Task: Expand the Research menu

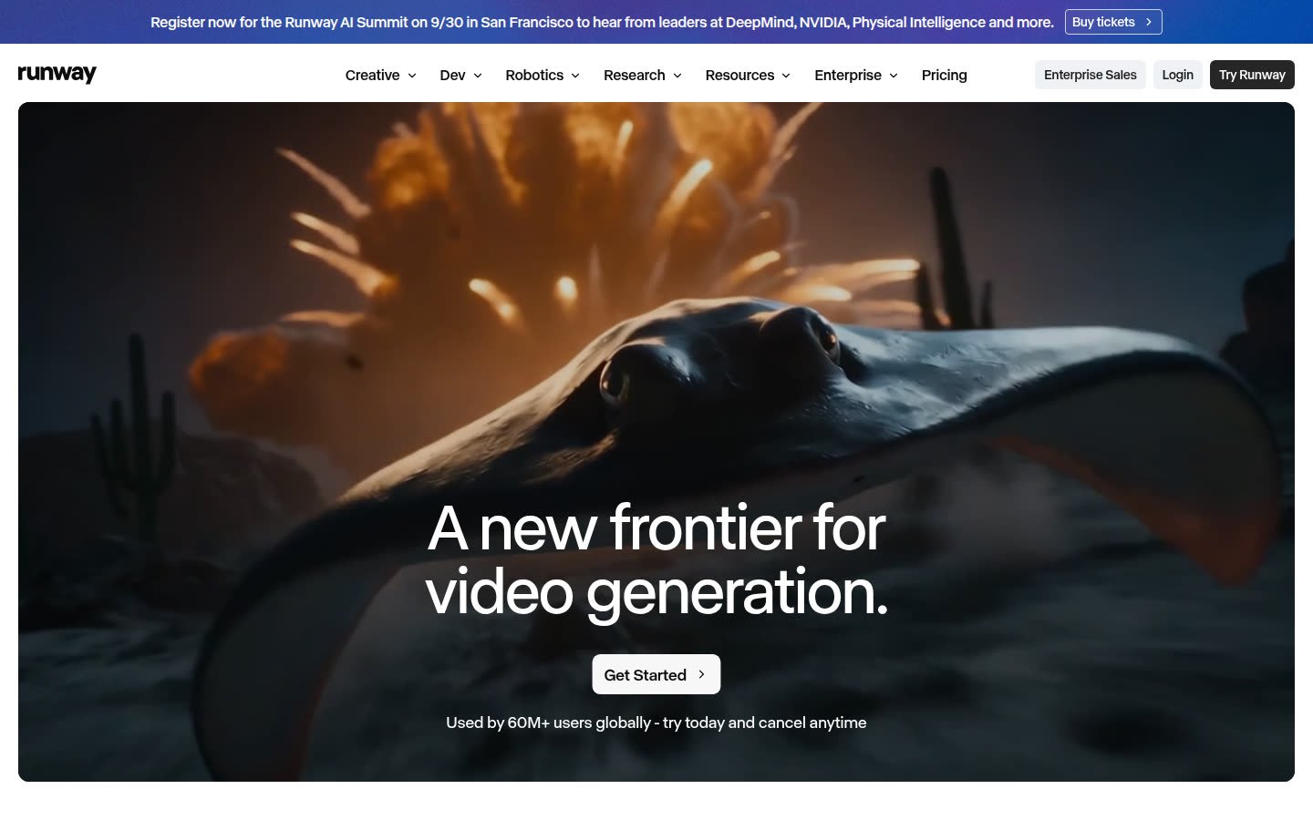Action: point(642,75)
